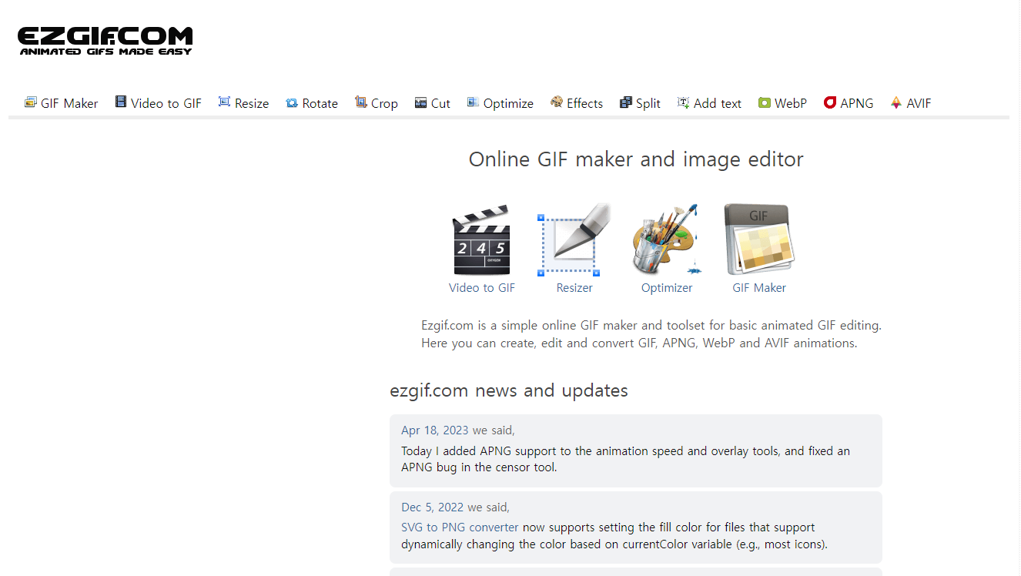Viewport: 1021px width, 576px height.
Task: Open the WebP menu text
Action: point(791,103)
